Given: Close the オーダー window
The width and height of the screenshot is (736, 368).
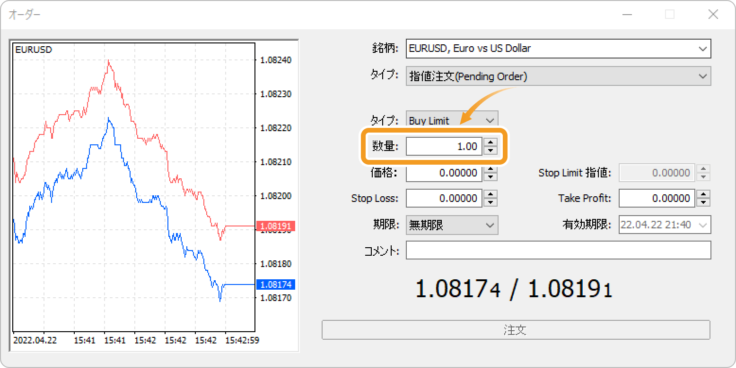Looking at the screenshot, I should pyautogui.click(x=713, y=15).
